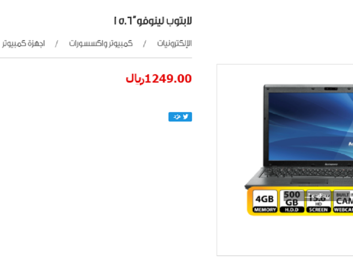Click the Built-in CAM webcam badge
Image resolution: width=353 pixels, height=265 pixels.
point(343,201)
